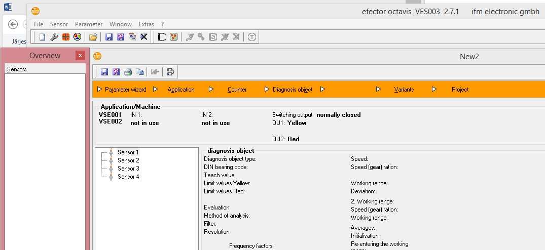Switch to the Diagnosis object step
The width and height of the screenshot is (545, 250).
tap(293, 90)
